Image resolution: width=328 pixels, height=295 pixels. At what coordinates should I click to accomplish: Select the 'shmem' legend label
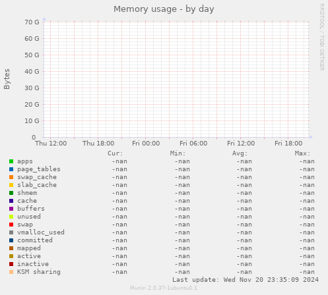point(27,193)
